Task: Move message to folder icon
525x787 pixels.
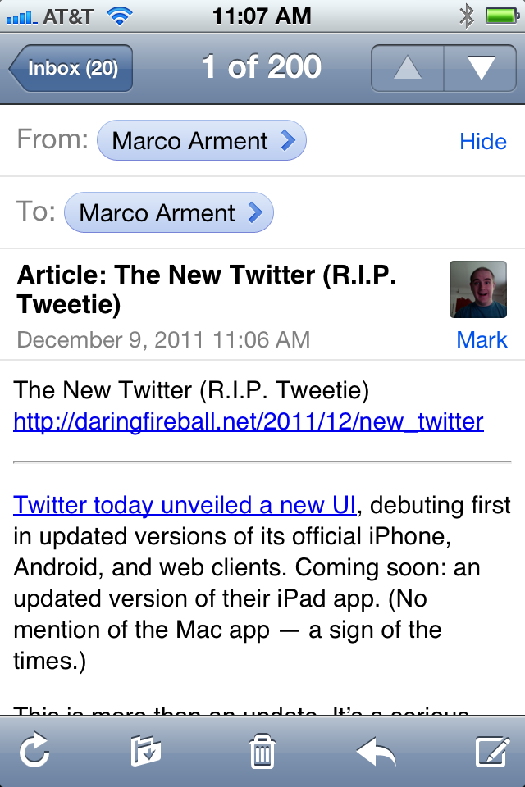Action: 146,750
